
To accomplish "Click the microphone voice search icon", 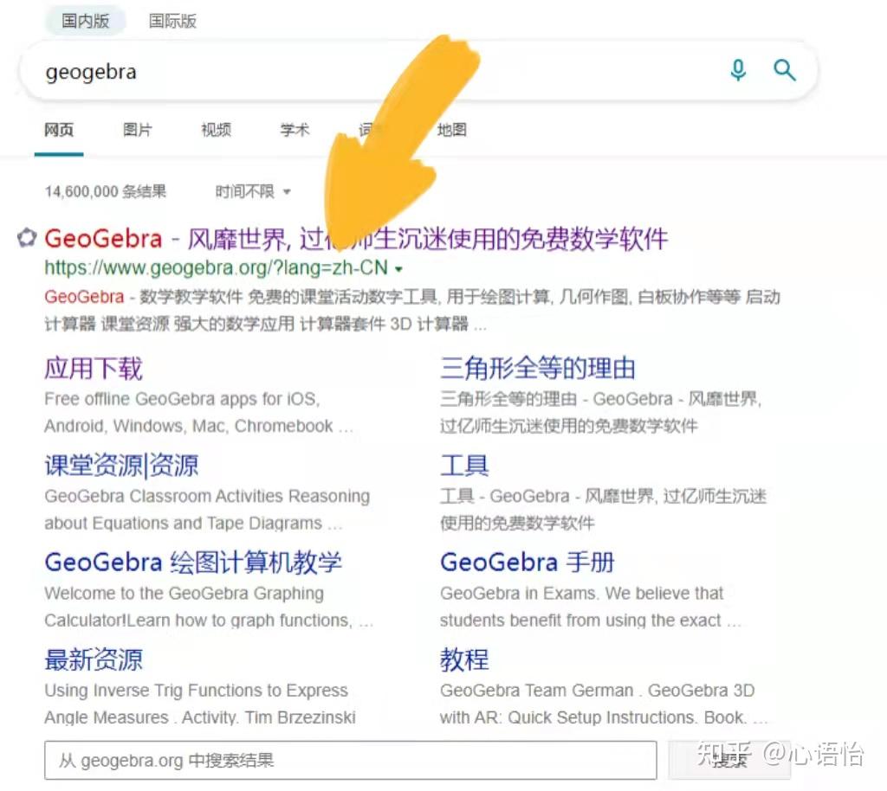I will point(738,71).
